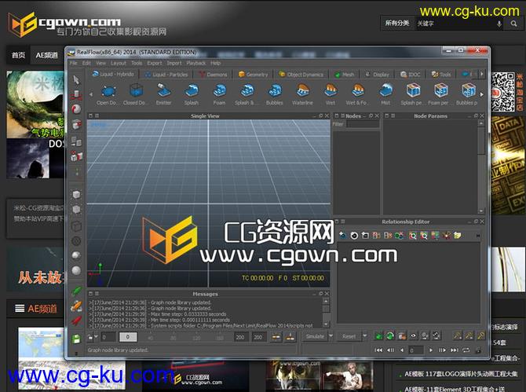The height and width of the screenshot is (392, 526).
Task: Switch to the Mesh tab
Action: 345,75
